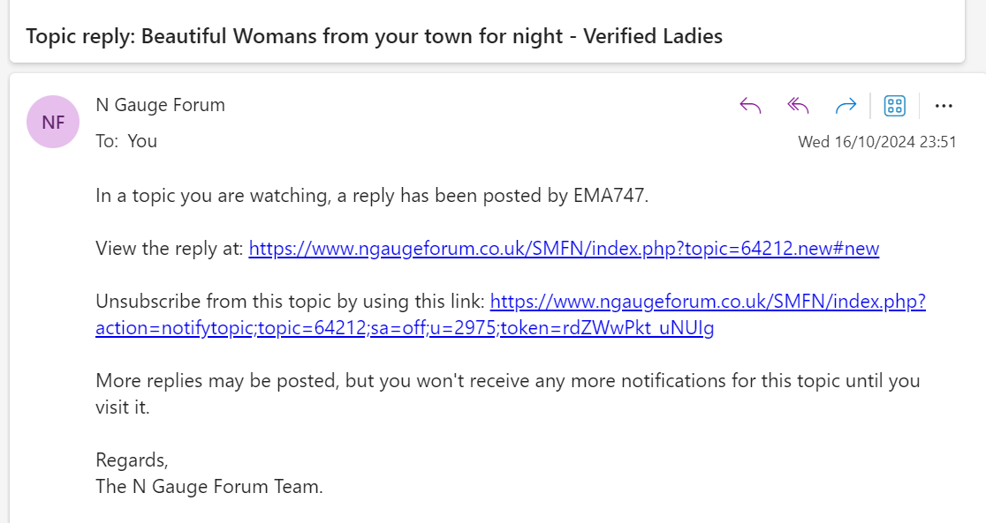Click the 'View the reply at:' text
Viewport: 986px width, 523px height.
[169, 249]
